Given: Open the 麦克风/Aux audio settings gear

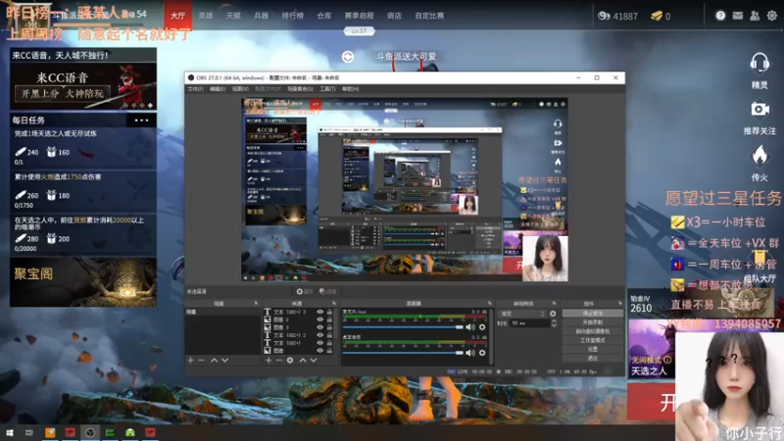Looking at the screenshot, I should coord(482,327).
